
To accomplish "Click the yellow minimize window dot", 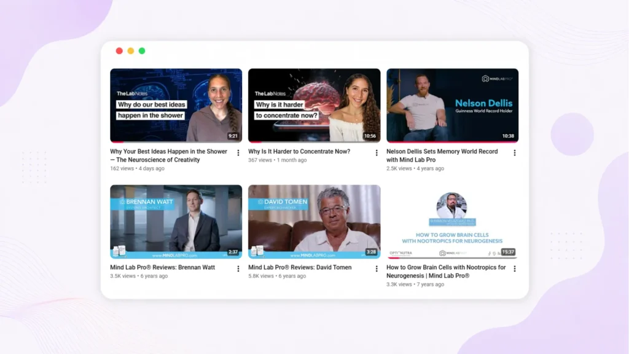I will coord(131,51).
